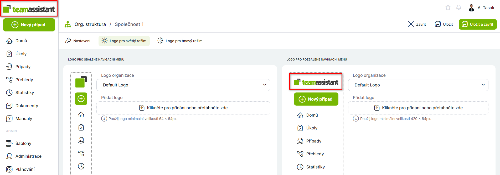Click the clock statistics icon in collapsed preview
500x175 pixels.
coord(81,166)
